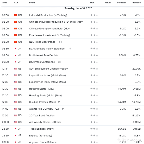Image resolution: width=144 pixels, height=144 pixels.
Task: Click the importance stars for API Weekly Crude Oil Stock
Action: click(94, 122)
